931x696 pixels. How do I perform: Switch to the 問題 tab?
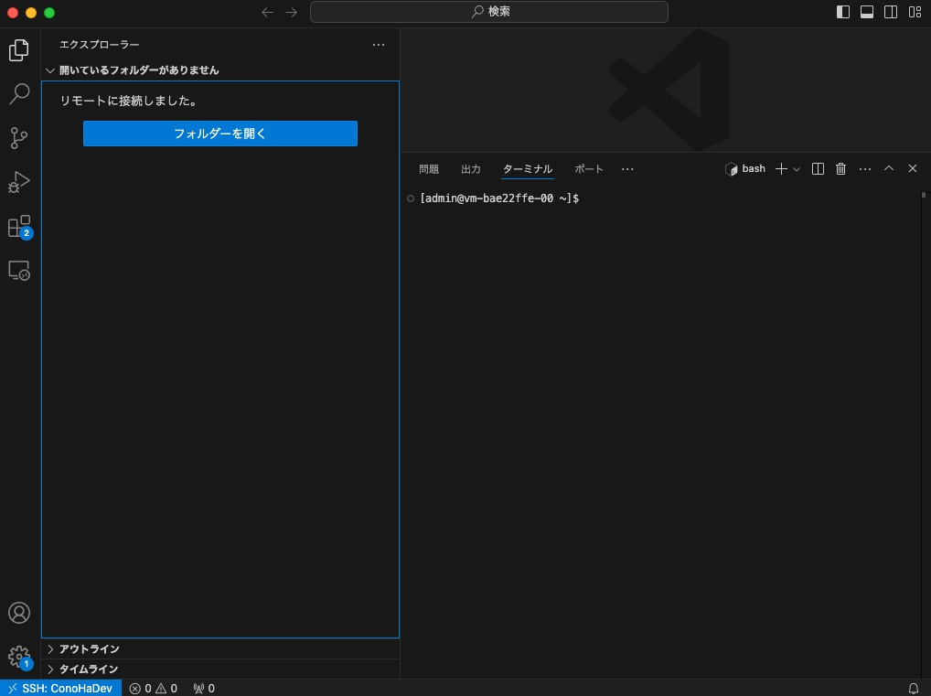tap(428, 168)
